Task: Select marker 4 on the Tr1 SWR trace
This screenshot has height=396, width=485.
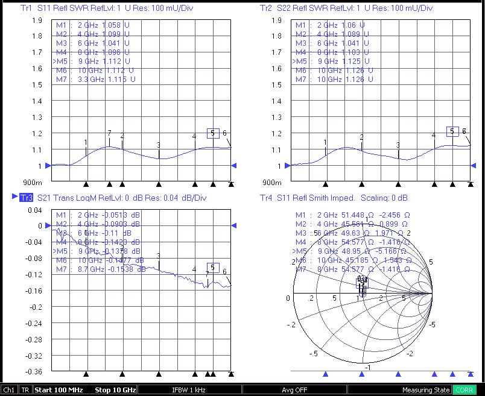Action: click(x=194, y=136)
